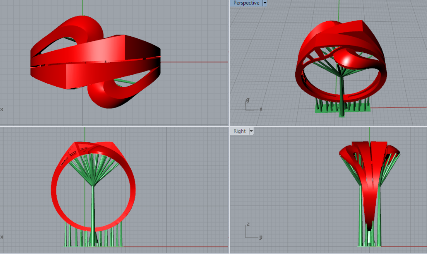The image size is (427, 254).
Task: Click the Right viewport title label
Action: [240, 131]
